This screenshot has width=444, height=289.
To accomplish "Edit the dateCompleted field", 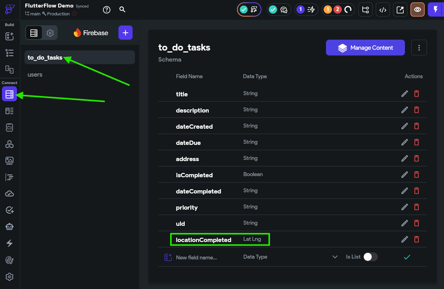I will point(405,191).
